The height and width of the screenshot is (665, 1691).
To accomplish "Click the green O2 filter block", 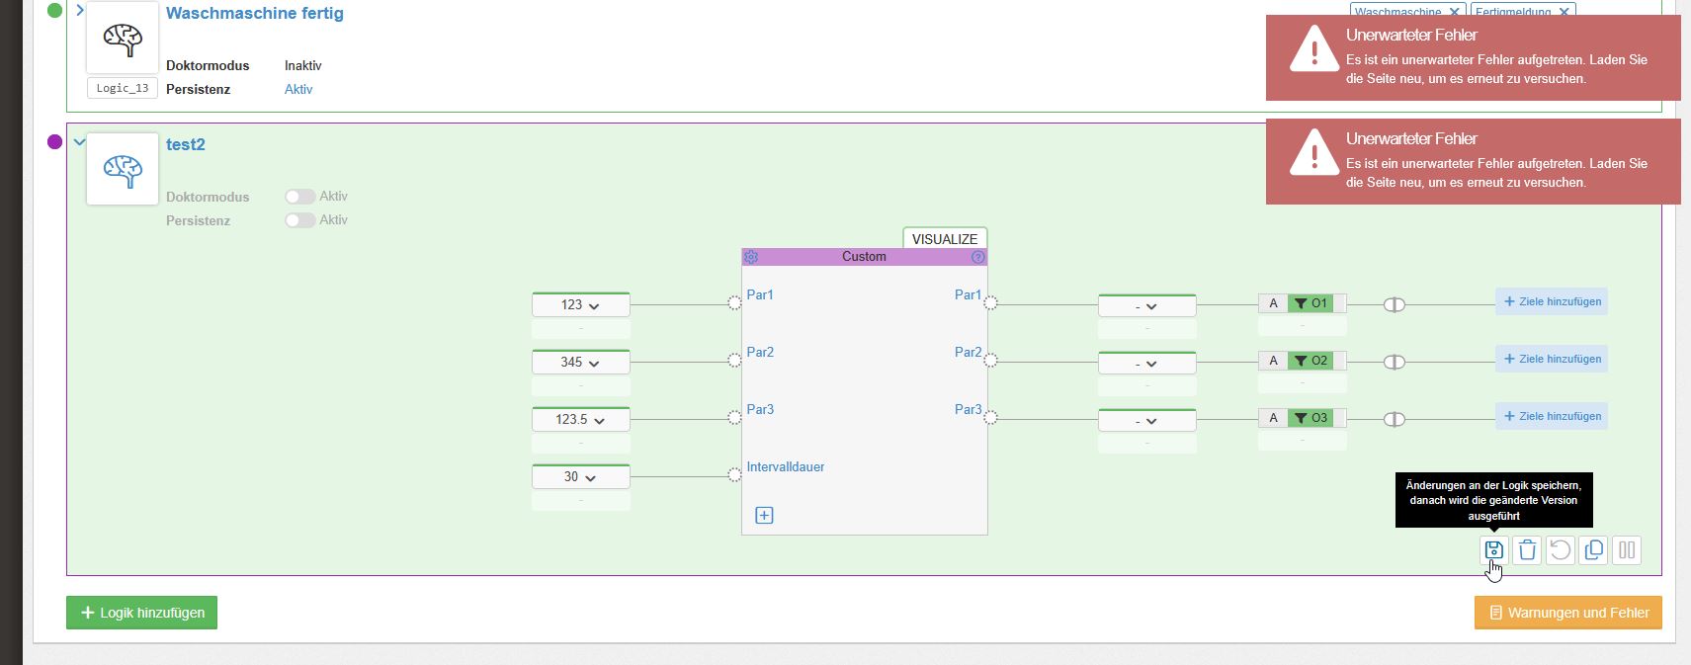I will [1311, 361].
